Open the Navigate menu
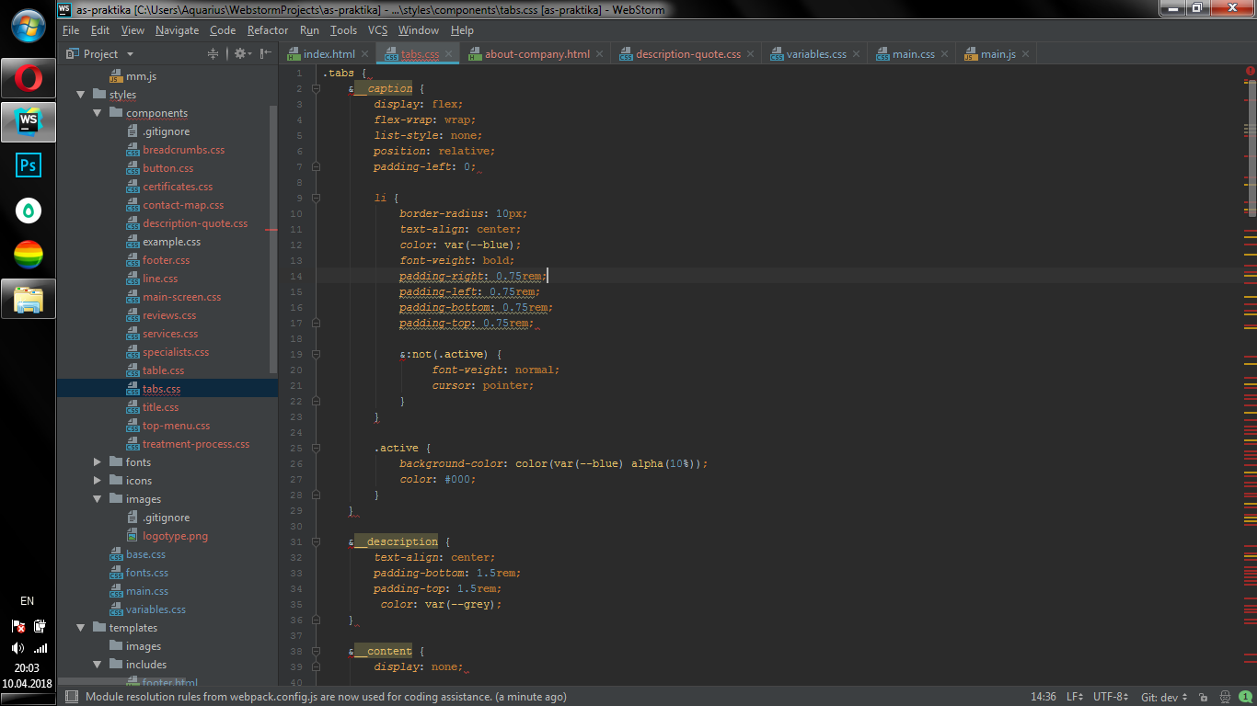The height and width of the screenshot is (706, 1257). pyautogui.click(x=177, y=30)
